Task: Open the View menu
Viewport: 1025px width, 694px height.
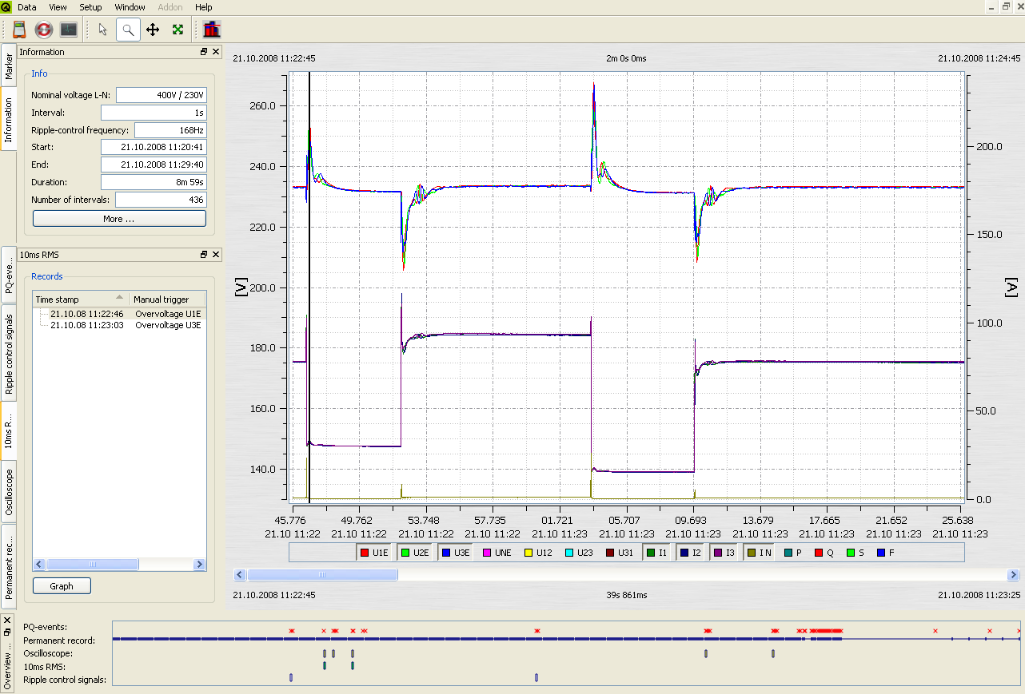Action: [x=58, y=7]
